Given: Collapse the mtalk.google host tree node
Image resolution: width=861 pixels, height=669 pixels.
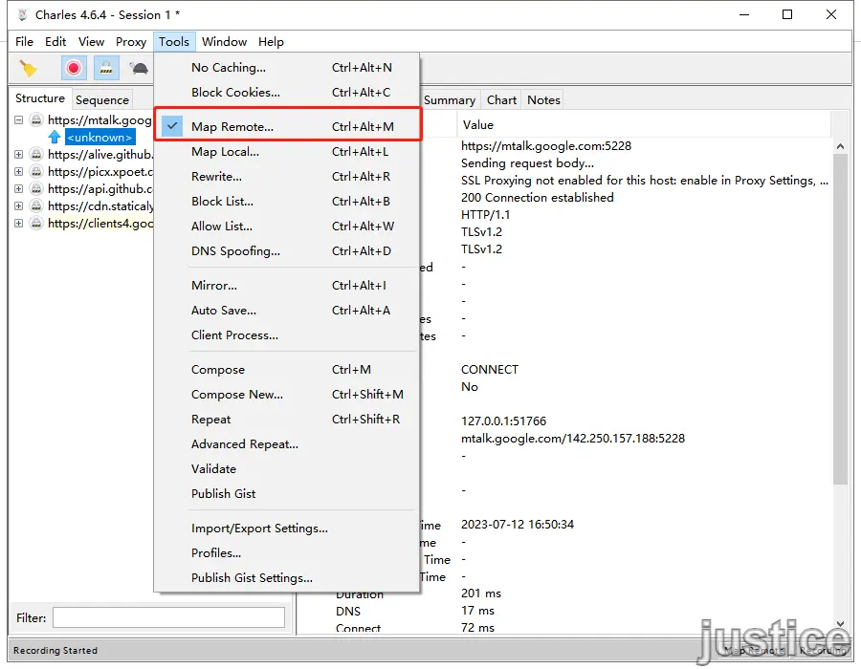Looking at the screenshot, I should click(x=19, y=119).
